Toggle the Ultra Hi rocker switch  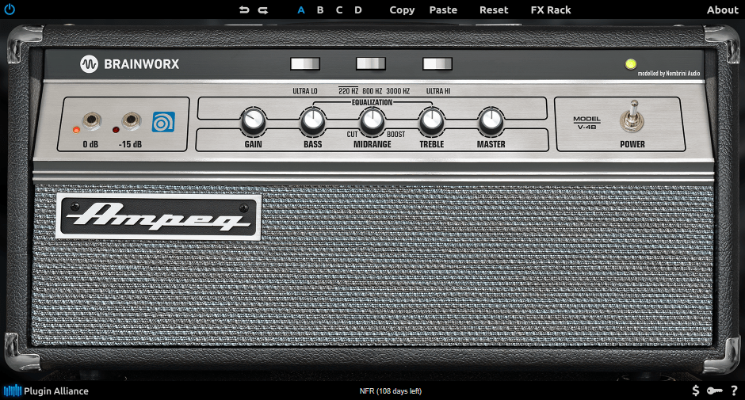click(437, 64)
